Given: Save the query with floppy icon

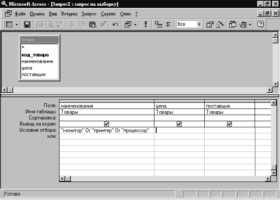Looking at the screenshot, I should pos(27,24).
